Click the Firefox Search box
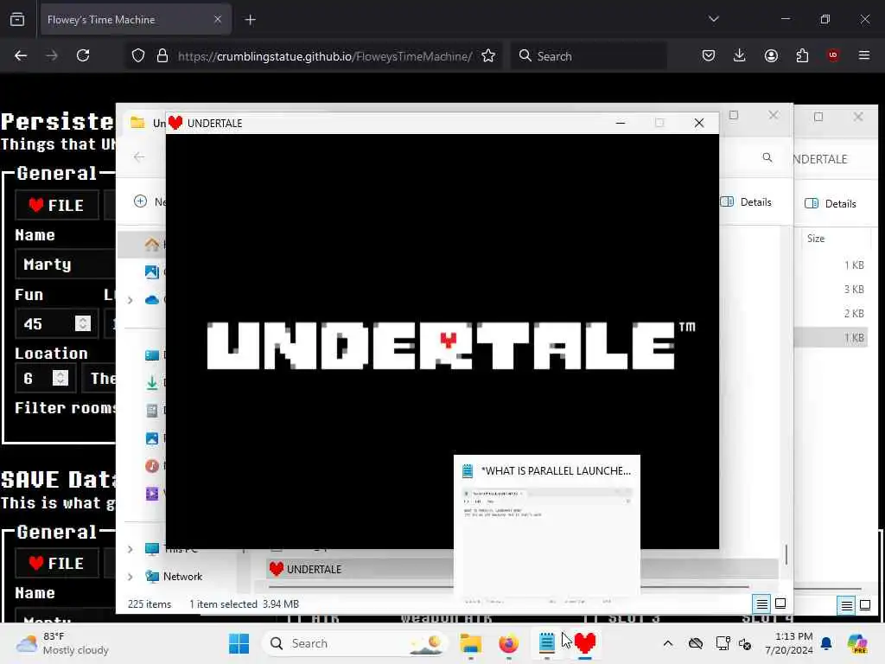This screenshot has height=664, width=885. 589,56
